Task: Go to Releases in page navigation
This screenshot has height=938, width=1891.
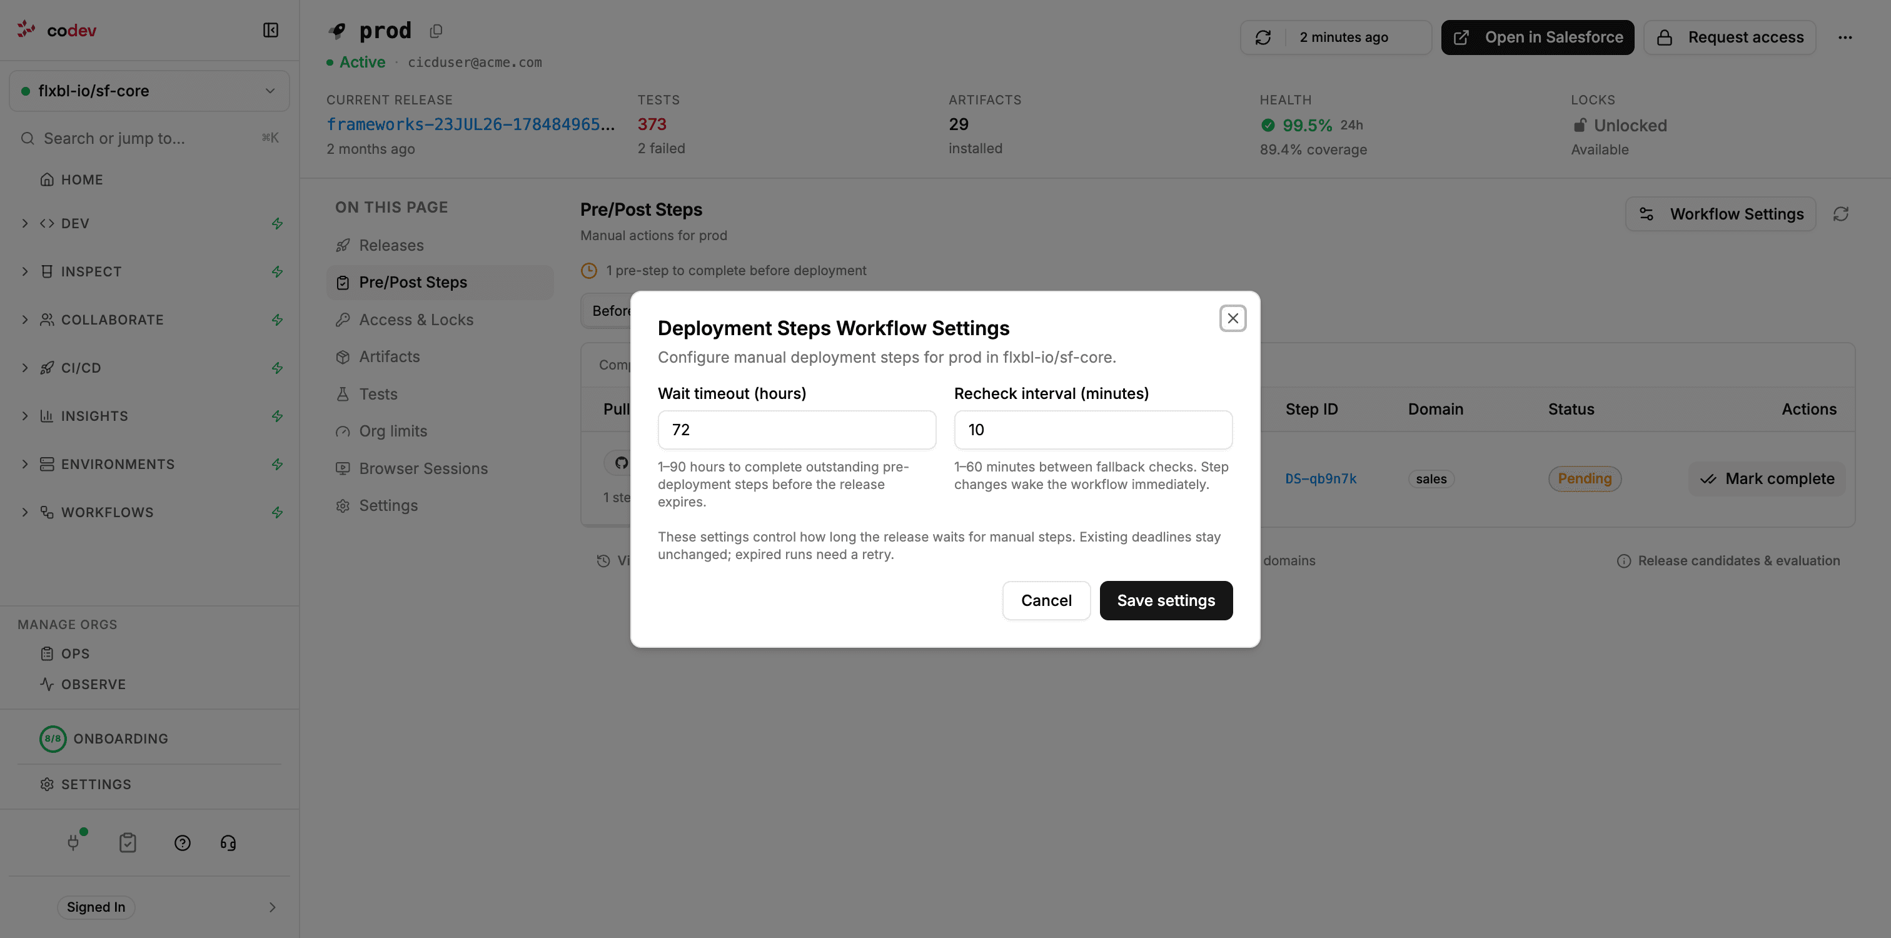Action: 440,245
